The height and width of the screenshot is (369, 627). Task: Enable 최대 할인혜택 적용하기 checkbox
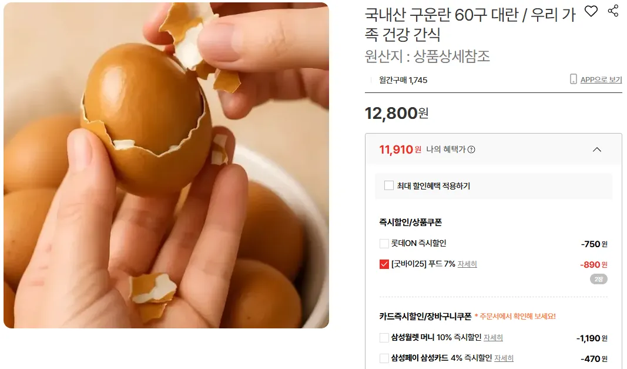coord(388,185)
